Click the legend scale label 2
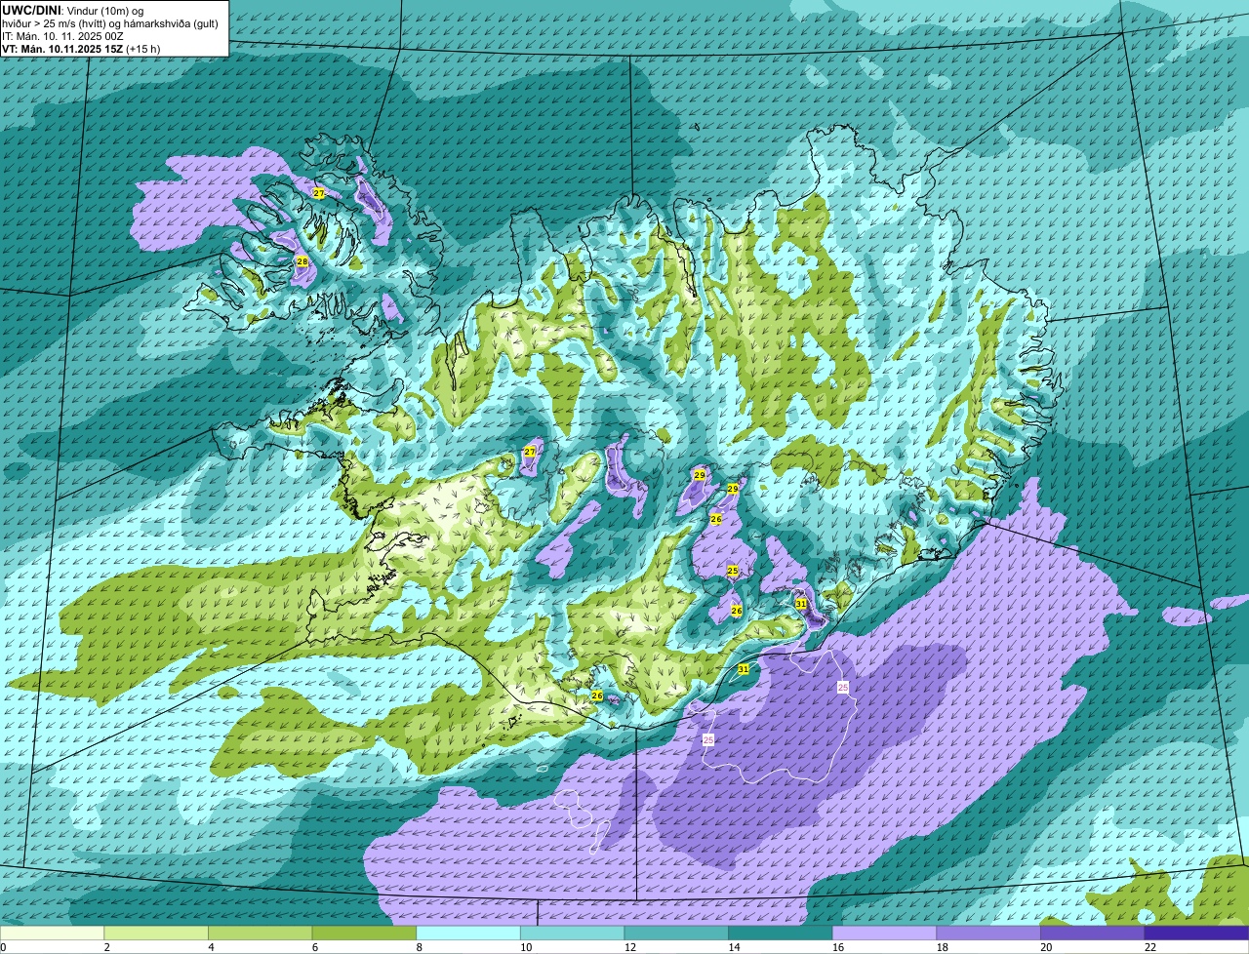This screenshot has width=1249, height=954. point(106,947)
